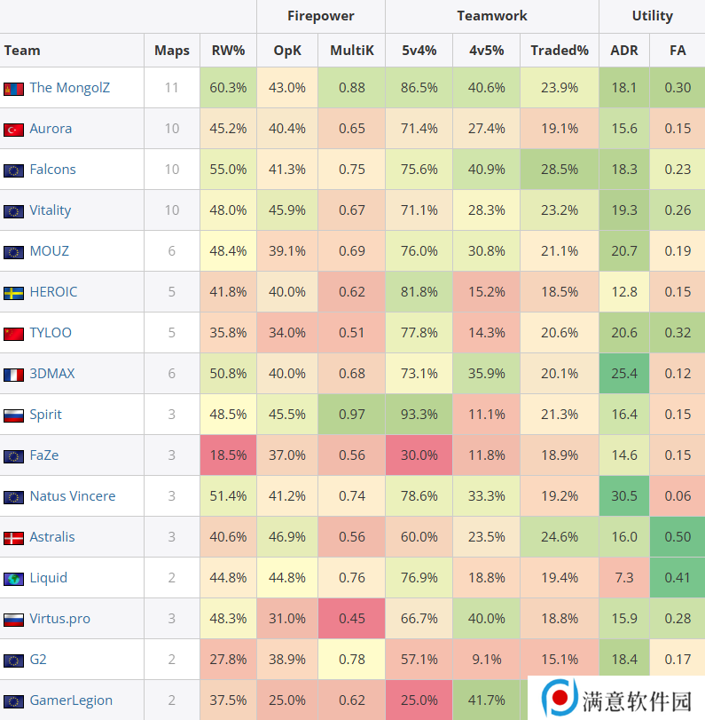The image size is (705, 720).
Task: Sort by ADR column header
Action: coord(624,51)
